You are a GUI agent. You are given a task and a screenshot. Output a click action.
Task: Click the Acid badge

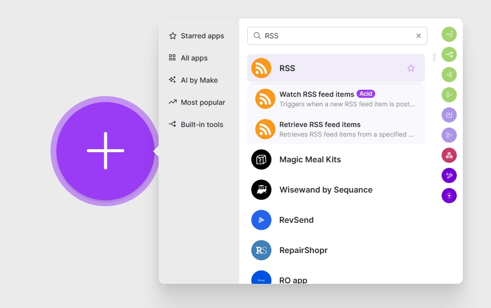pos(366,94)
